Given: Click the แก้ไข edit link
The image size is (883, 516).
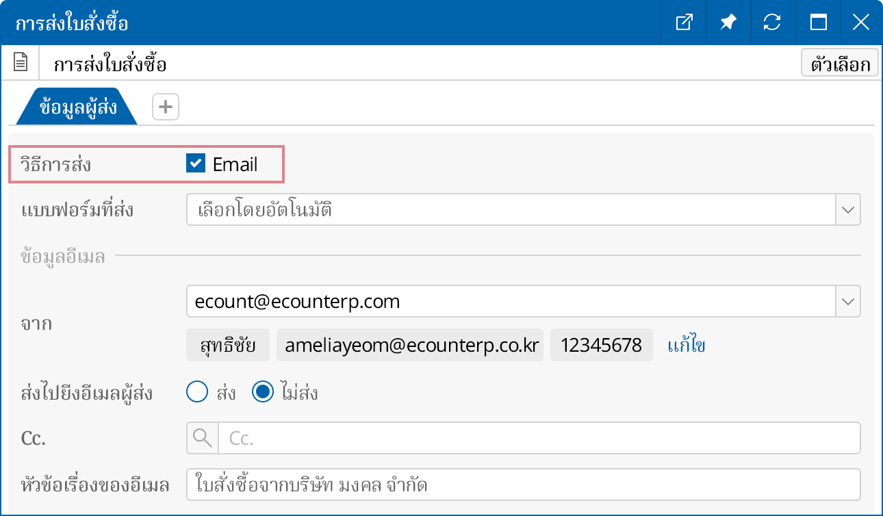Looking at the screenshot, I should click(x=687, y=345).
